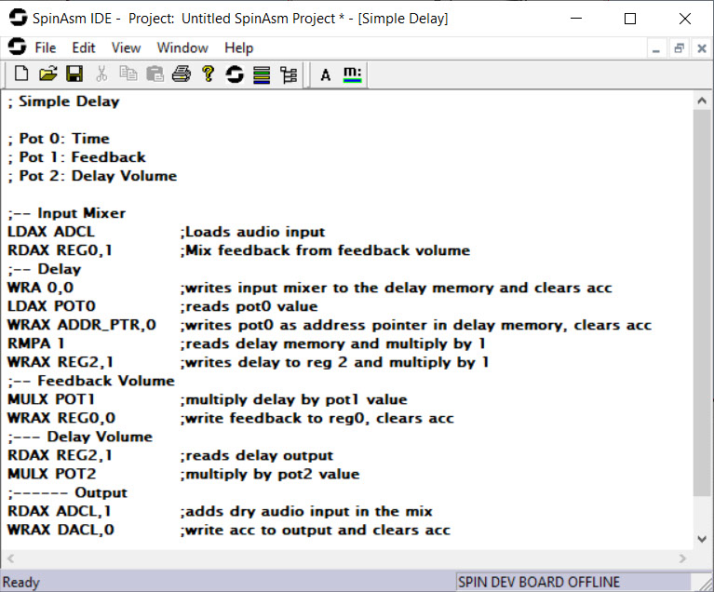Click the vertical scrollbar down arrow
Viewport: 714px width, 592px height.
[x=703, y=539]
